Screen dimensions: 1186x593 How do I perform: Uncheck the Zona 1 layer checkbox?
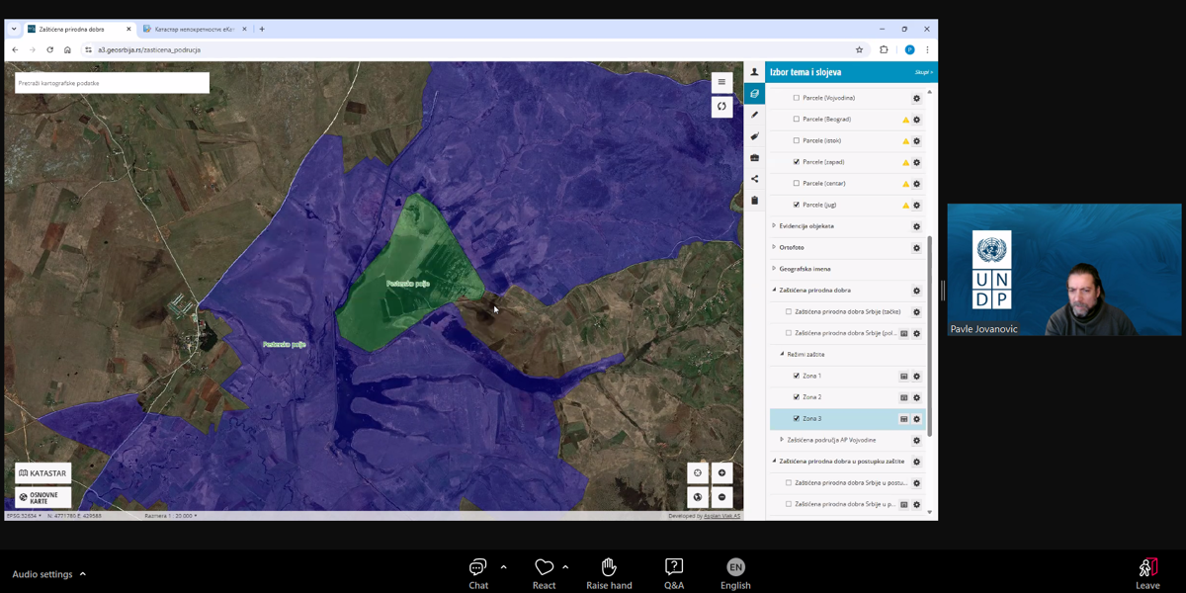797,376
